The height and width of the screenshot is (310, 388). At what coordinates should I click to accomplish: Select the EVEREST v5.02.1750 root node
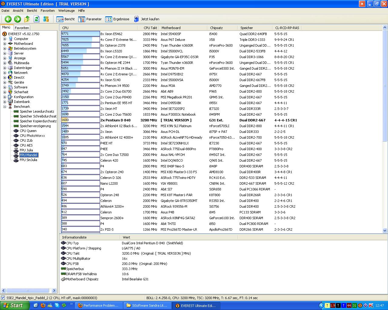(24, 34)
